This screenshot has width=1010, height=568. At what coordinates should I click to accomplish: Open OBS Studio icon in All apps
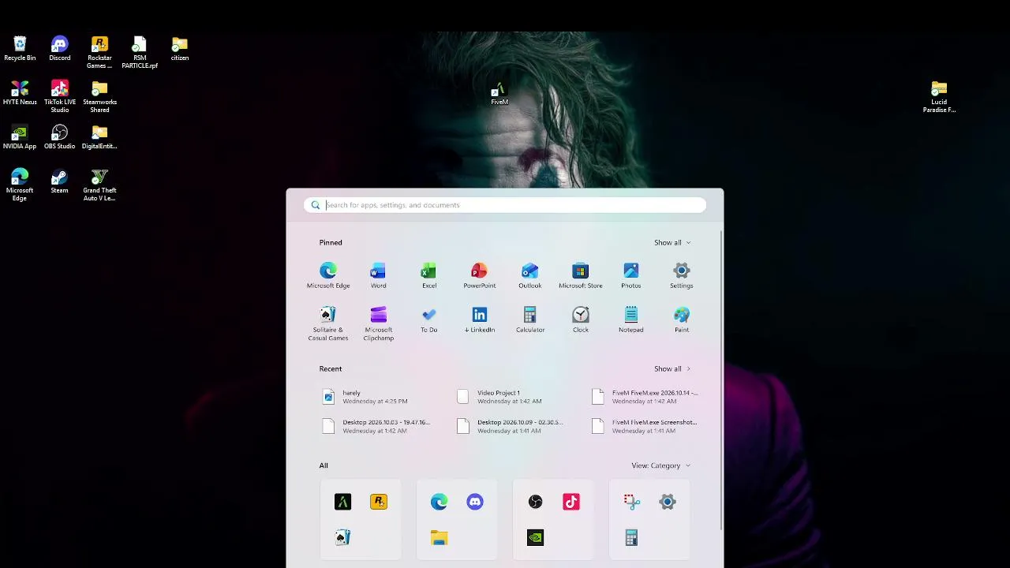coord(536,502)
